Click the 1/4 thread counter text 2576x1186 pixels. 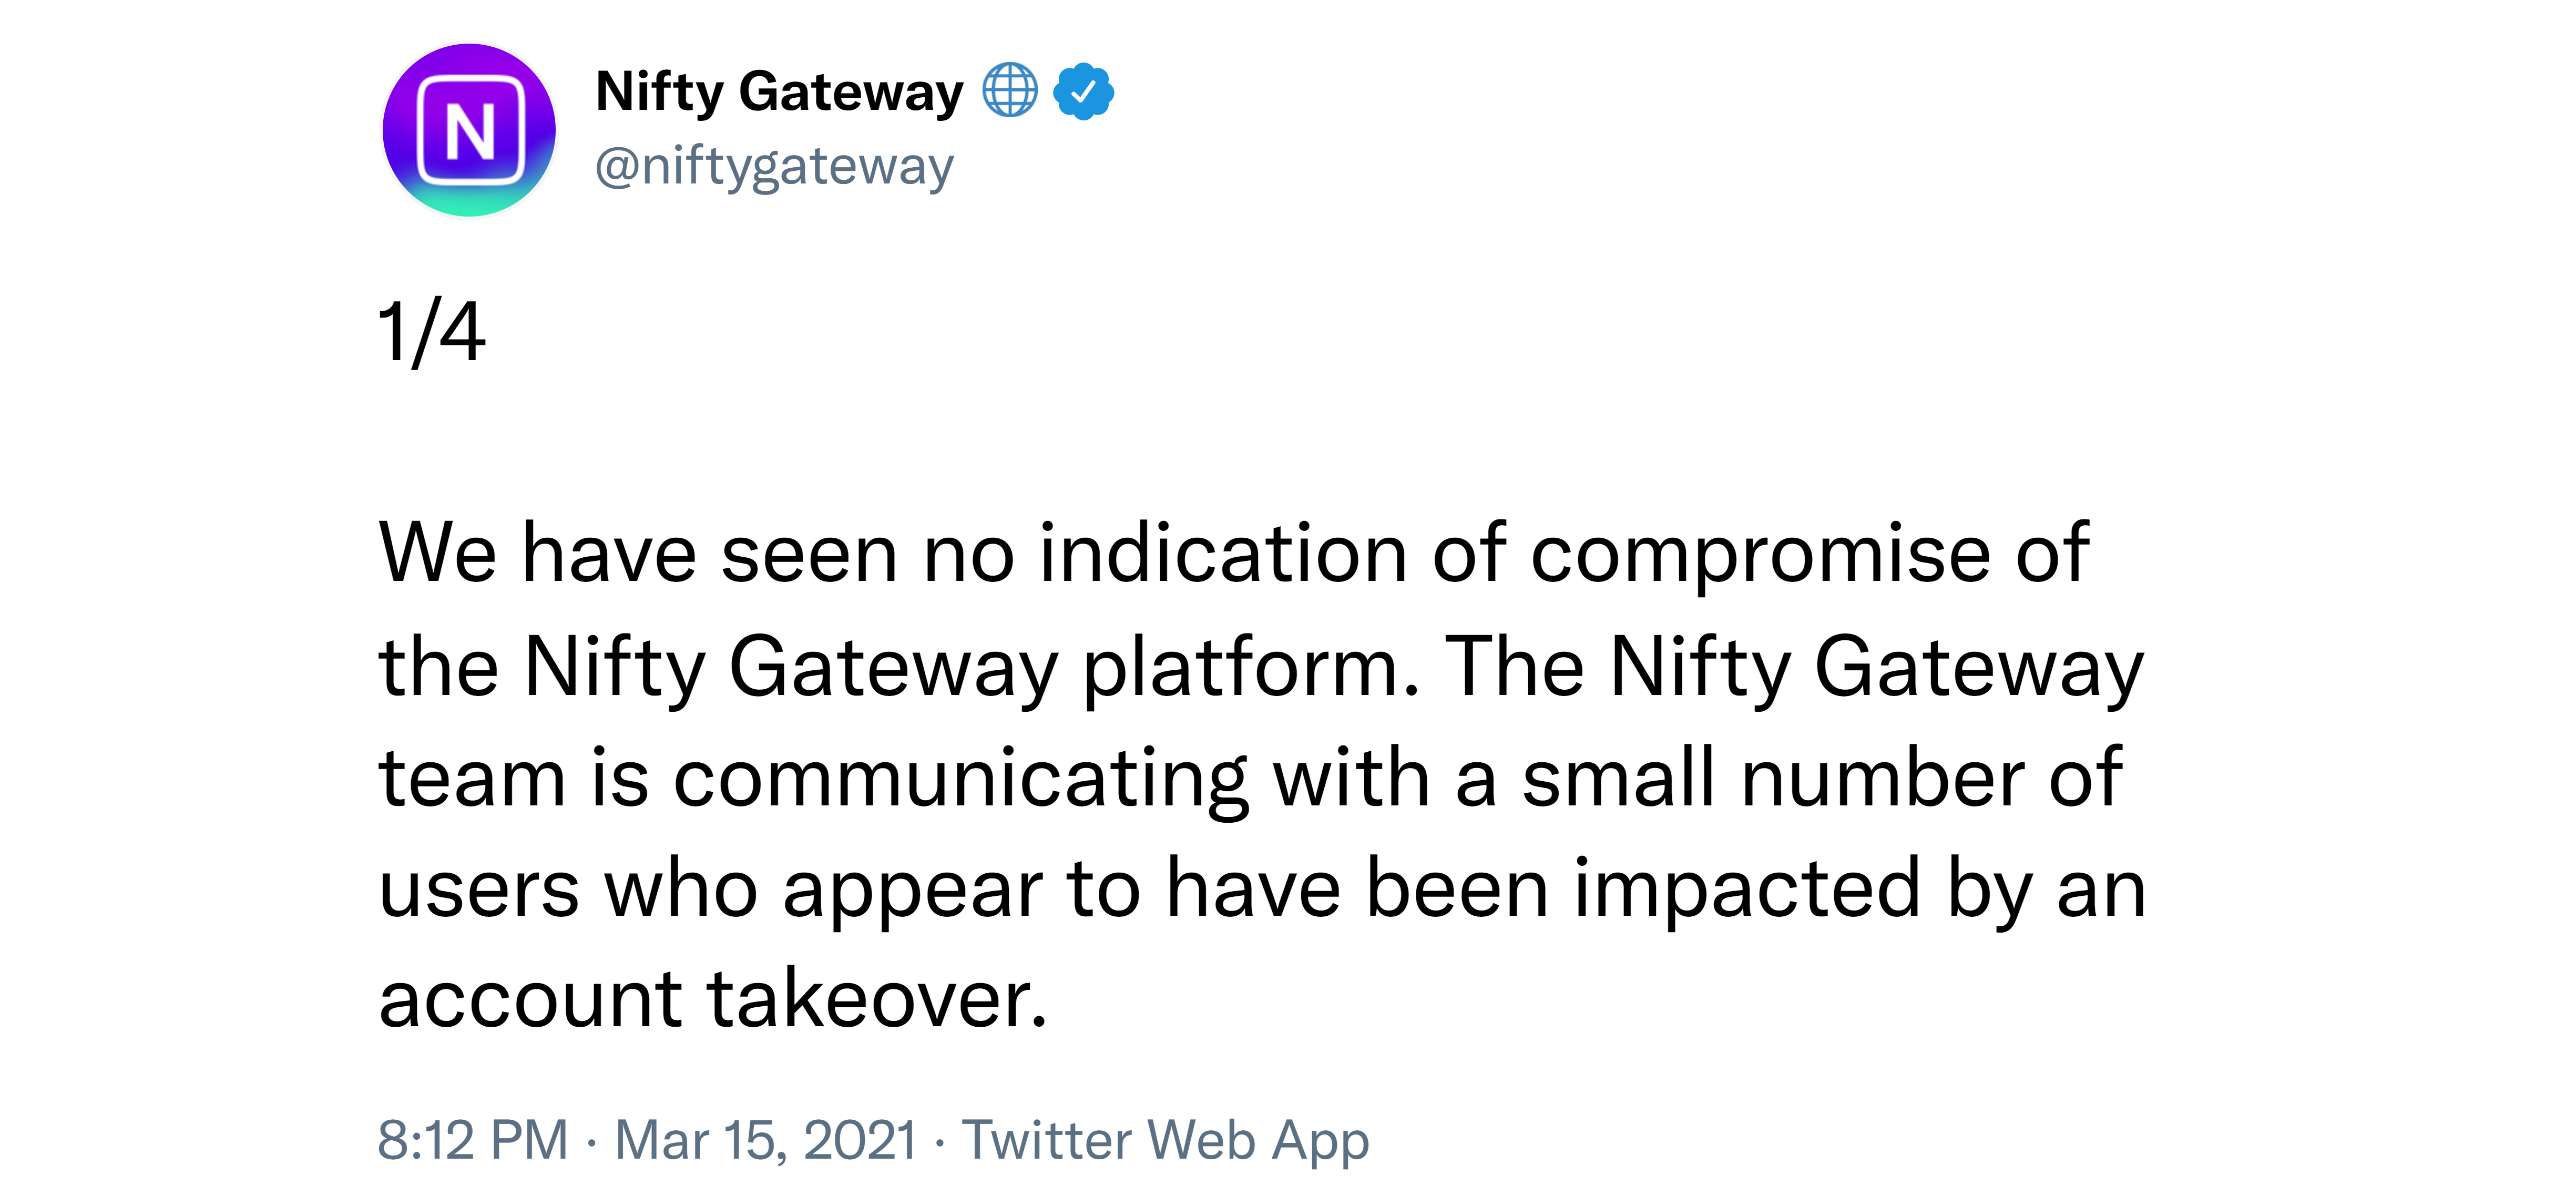click(431, 333)
